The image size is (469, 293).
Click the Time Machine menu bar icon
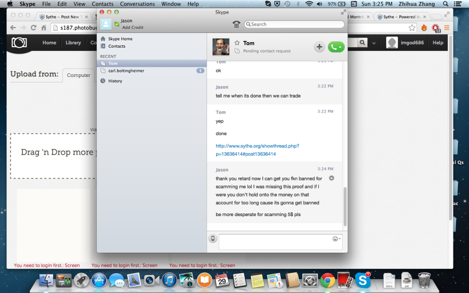coord(287,4)
